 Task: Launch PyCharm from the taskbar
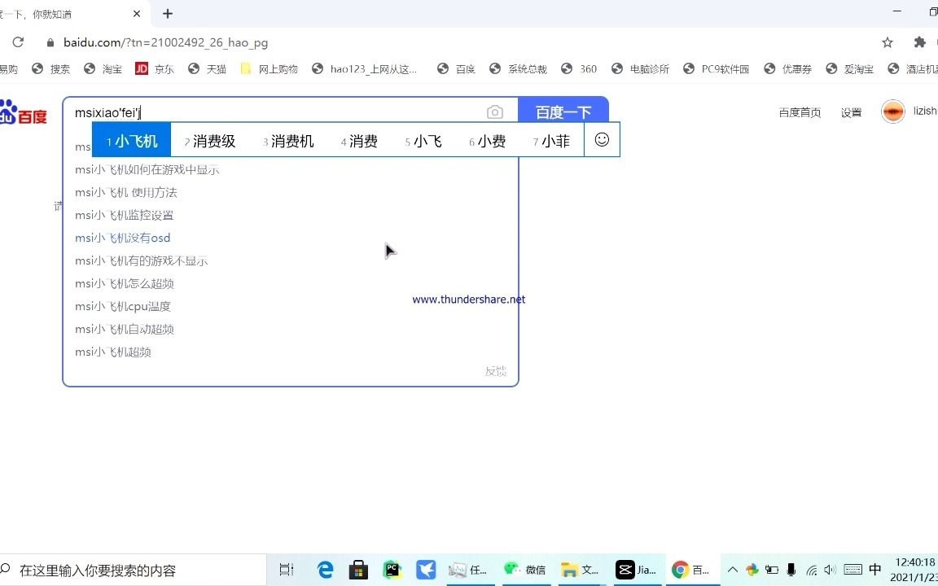coord(392,570)
